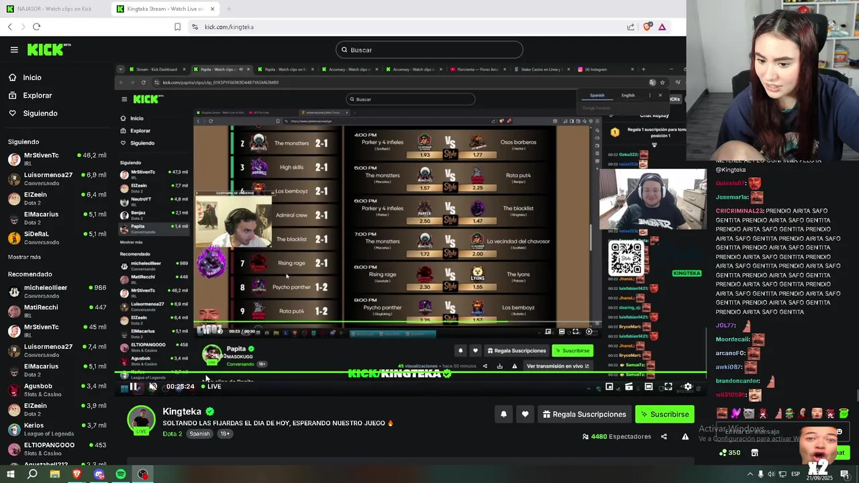Click the Suscribirse button
Viewport: 859px width, 483px height.
click(x=664, y=414)
